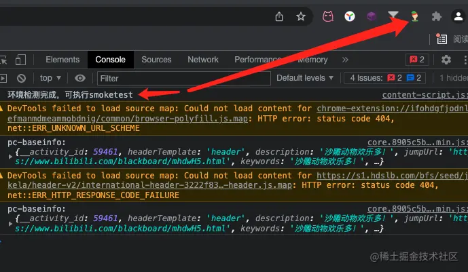Open the Memory tab
This screenshot has width=468, height=272.
pyautogui.click(x=313, y=60)
